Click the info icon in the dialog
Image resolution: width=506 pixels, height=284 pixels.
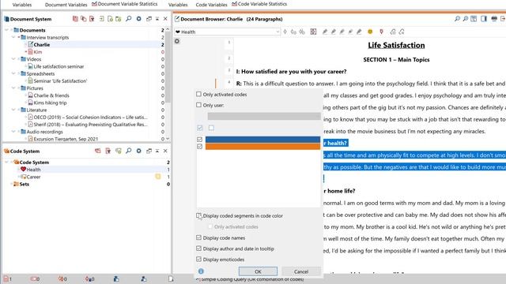[x=201, y=271]
